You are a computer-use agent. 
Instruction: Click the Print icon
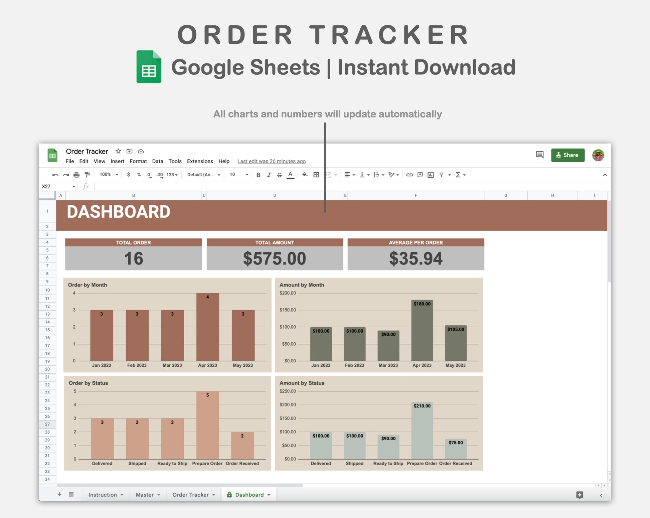[x=76, y=175]
